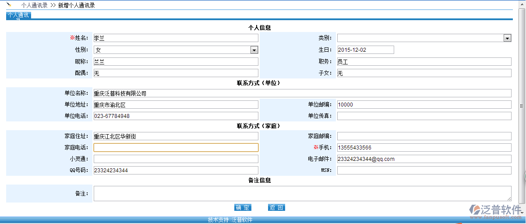Click the resize grip of the 备注 textarea
Viewport: 526px width, 224px height.
[x=509, y=199]
